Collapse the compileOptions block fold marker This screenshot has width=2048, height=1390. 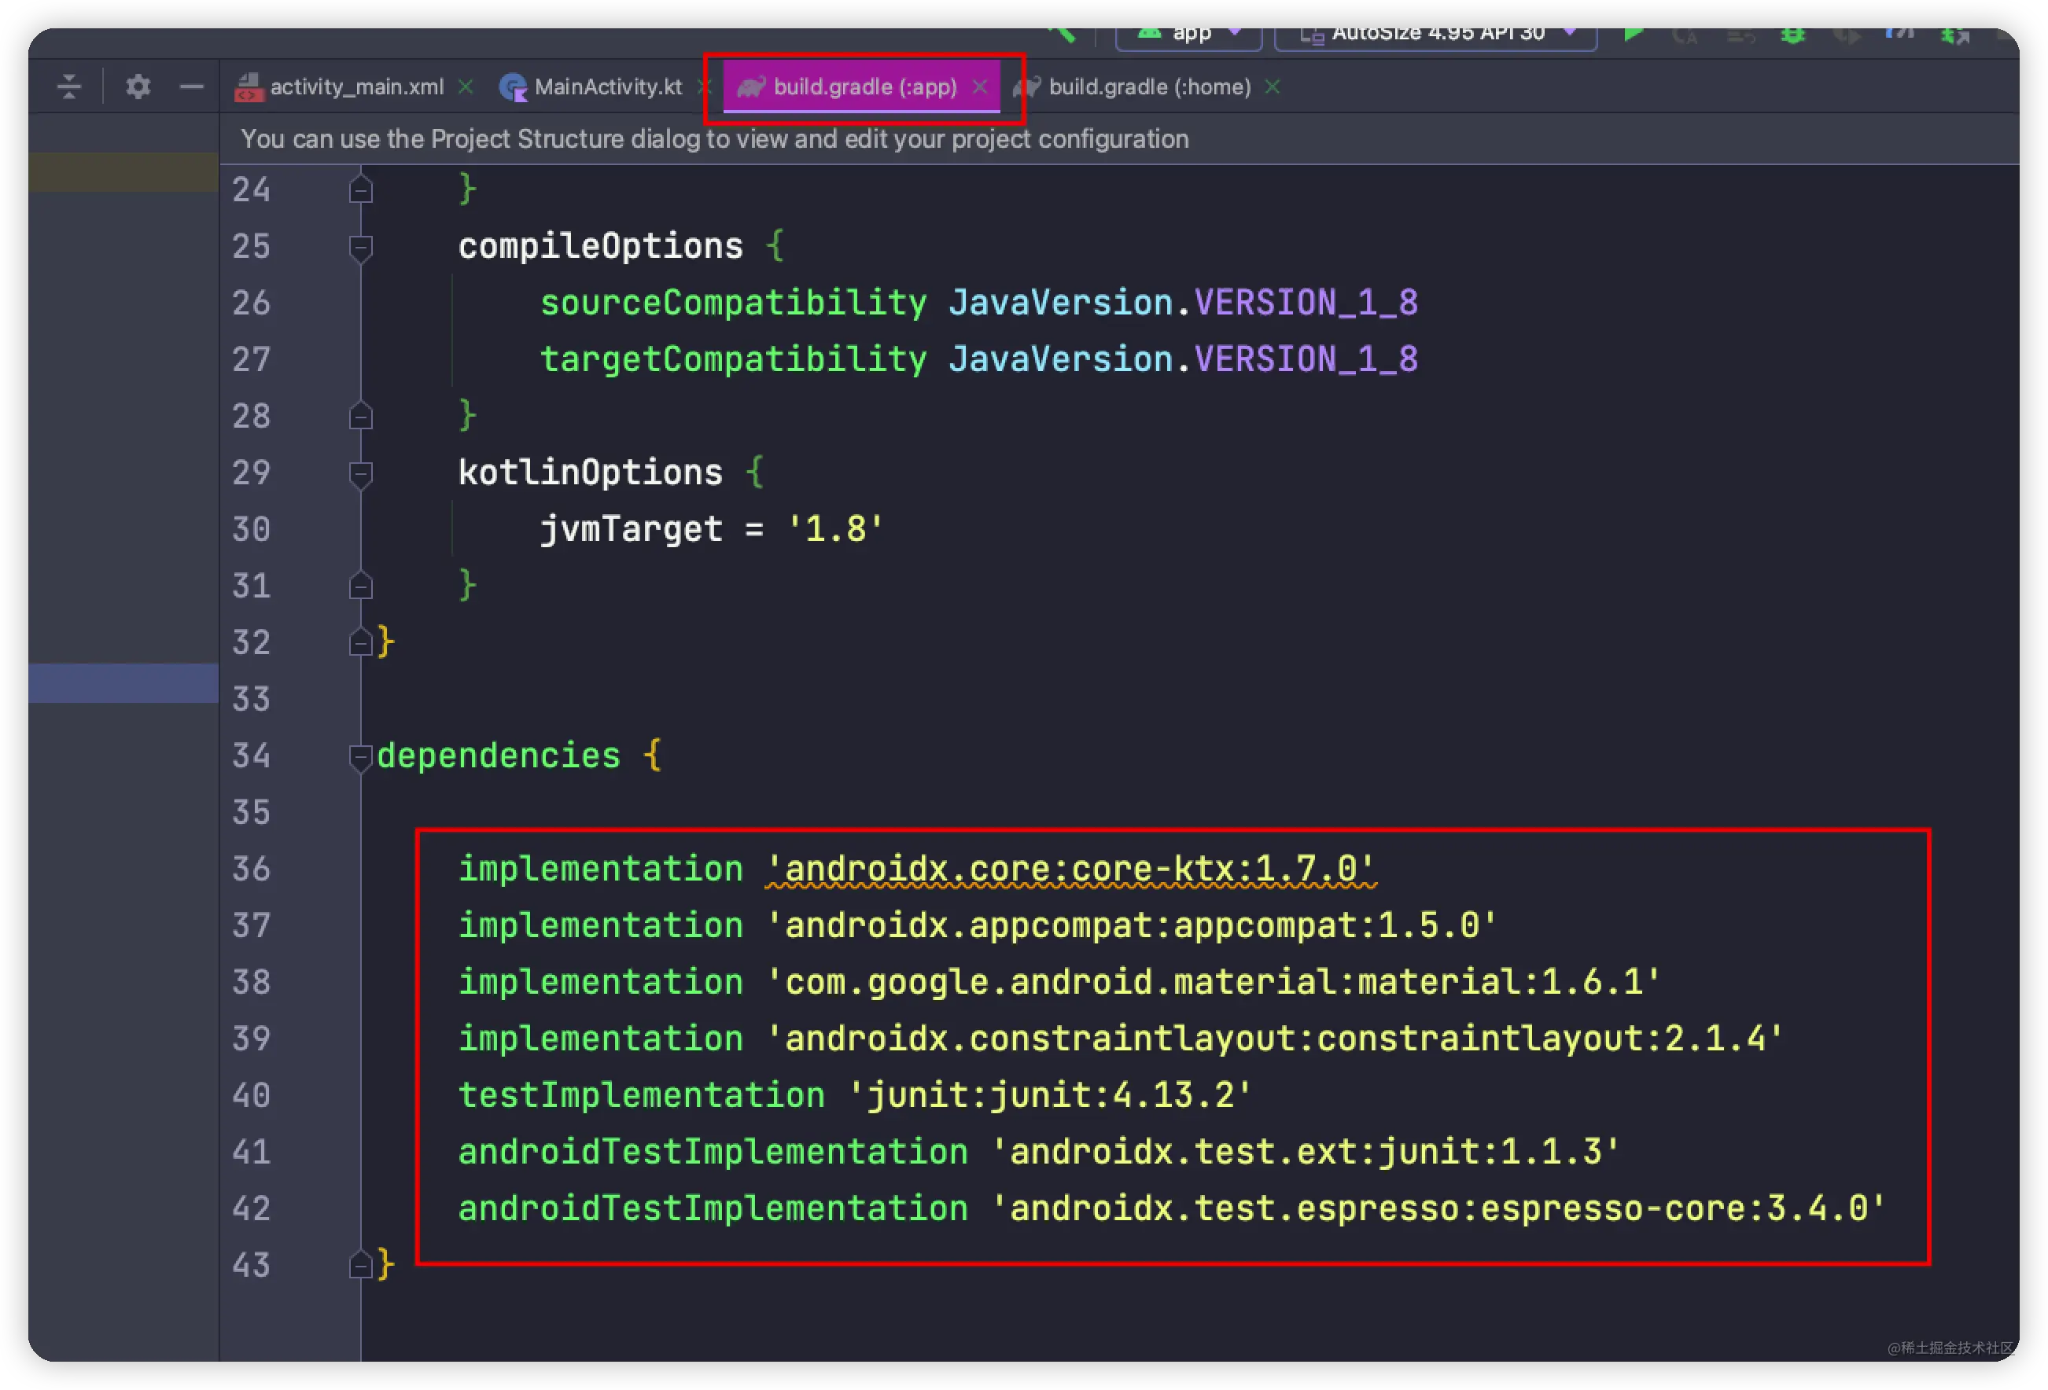360,248
